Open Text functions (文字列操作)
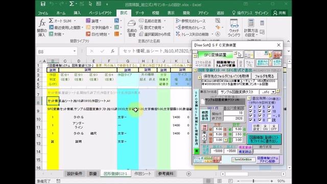 tap(99, 27)
